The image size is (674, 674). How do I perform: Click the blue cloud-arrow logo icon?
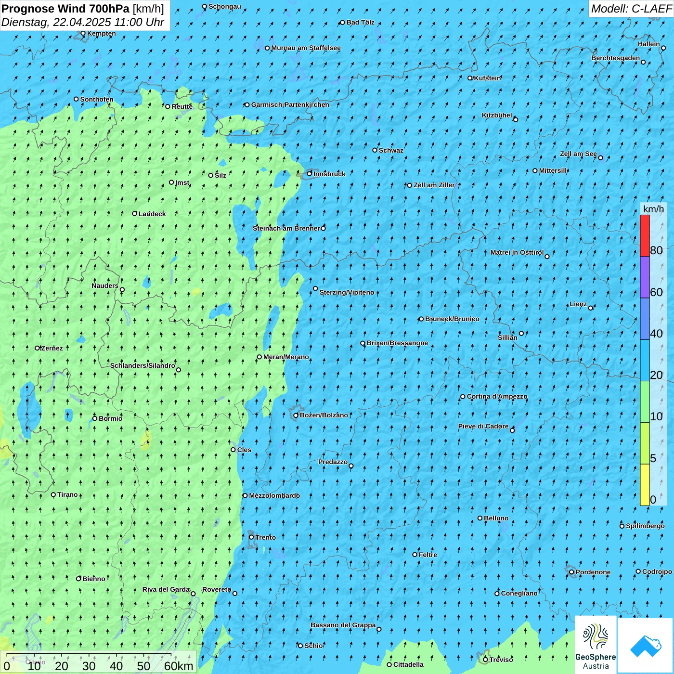coord(646,646)
